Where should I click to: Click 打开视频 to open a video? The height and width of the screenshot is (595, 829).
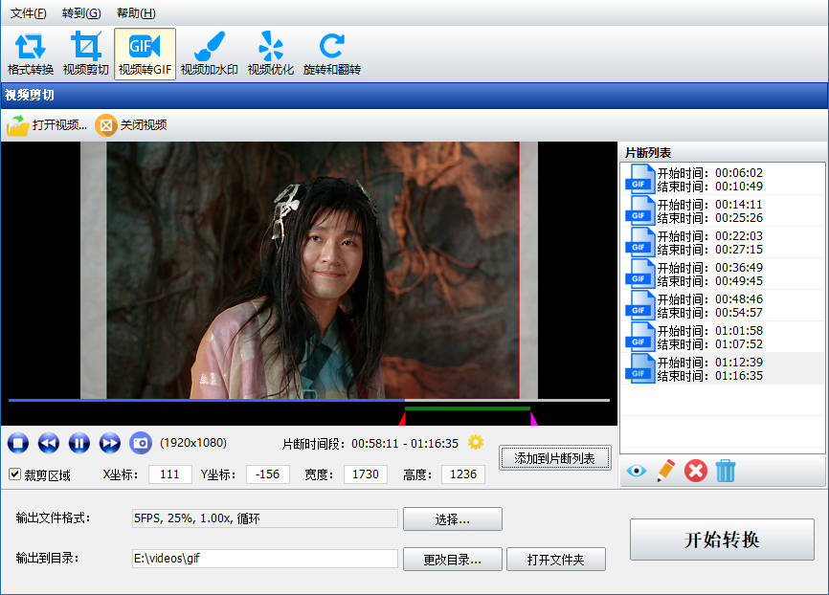(x=47, y=125)
